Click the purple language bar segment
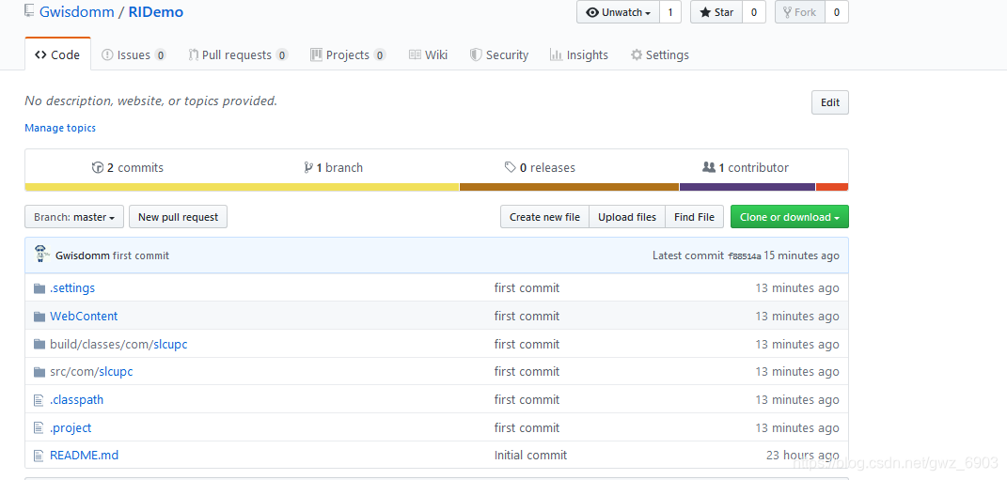The width and height of the screenshot is (1007, 480). 747,187
